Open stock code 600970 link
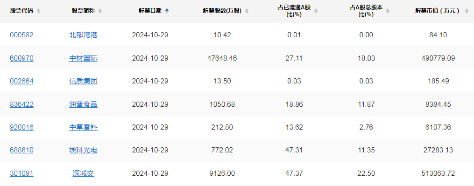Viewport: 474px width, 186px height. (x=22, y=58)
